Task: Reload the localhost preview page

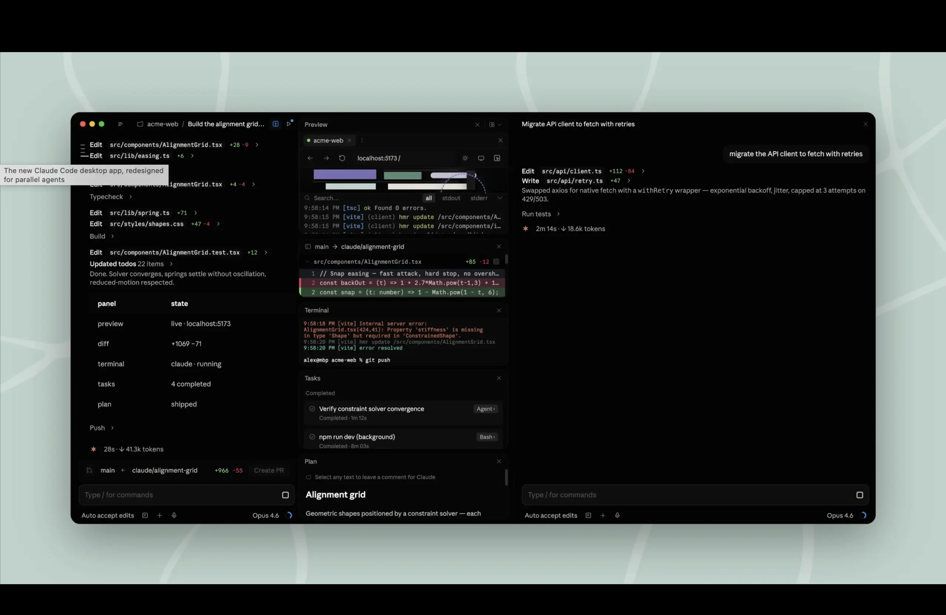Action: click(342, 158)
